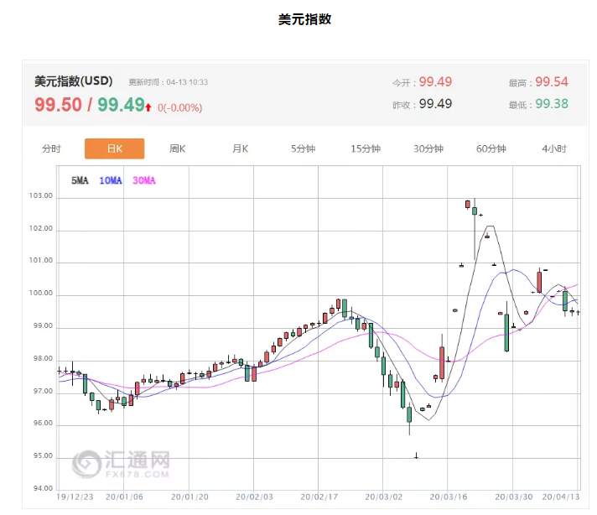Click the 最低 low value 99.38
This screenshot has width=597, height=515.
pos(552,104)
